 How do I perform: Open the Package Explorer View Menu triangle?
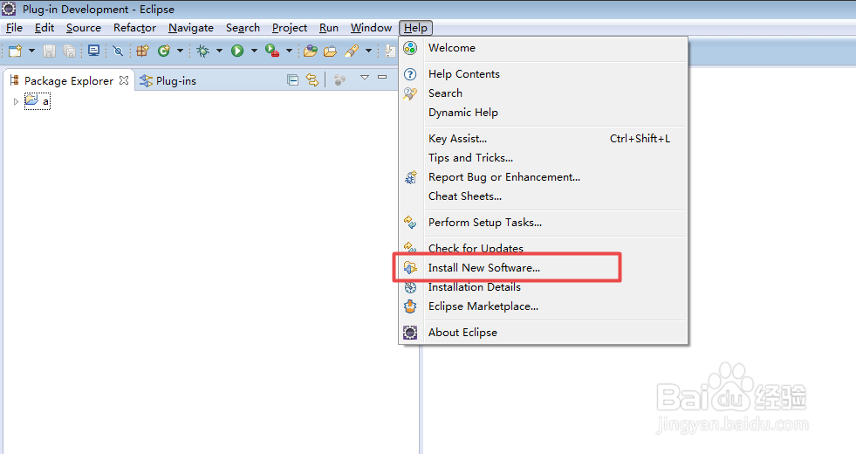(x=365, y=78)
